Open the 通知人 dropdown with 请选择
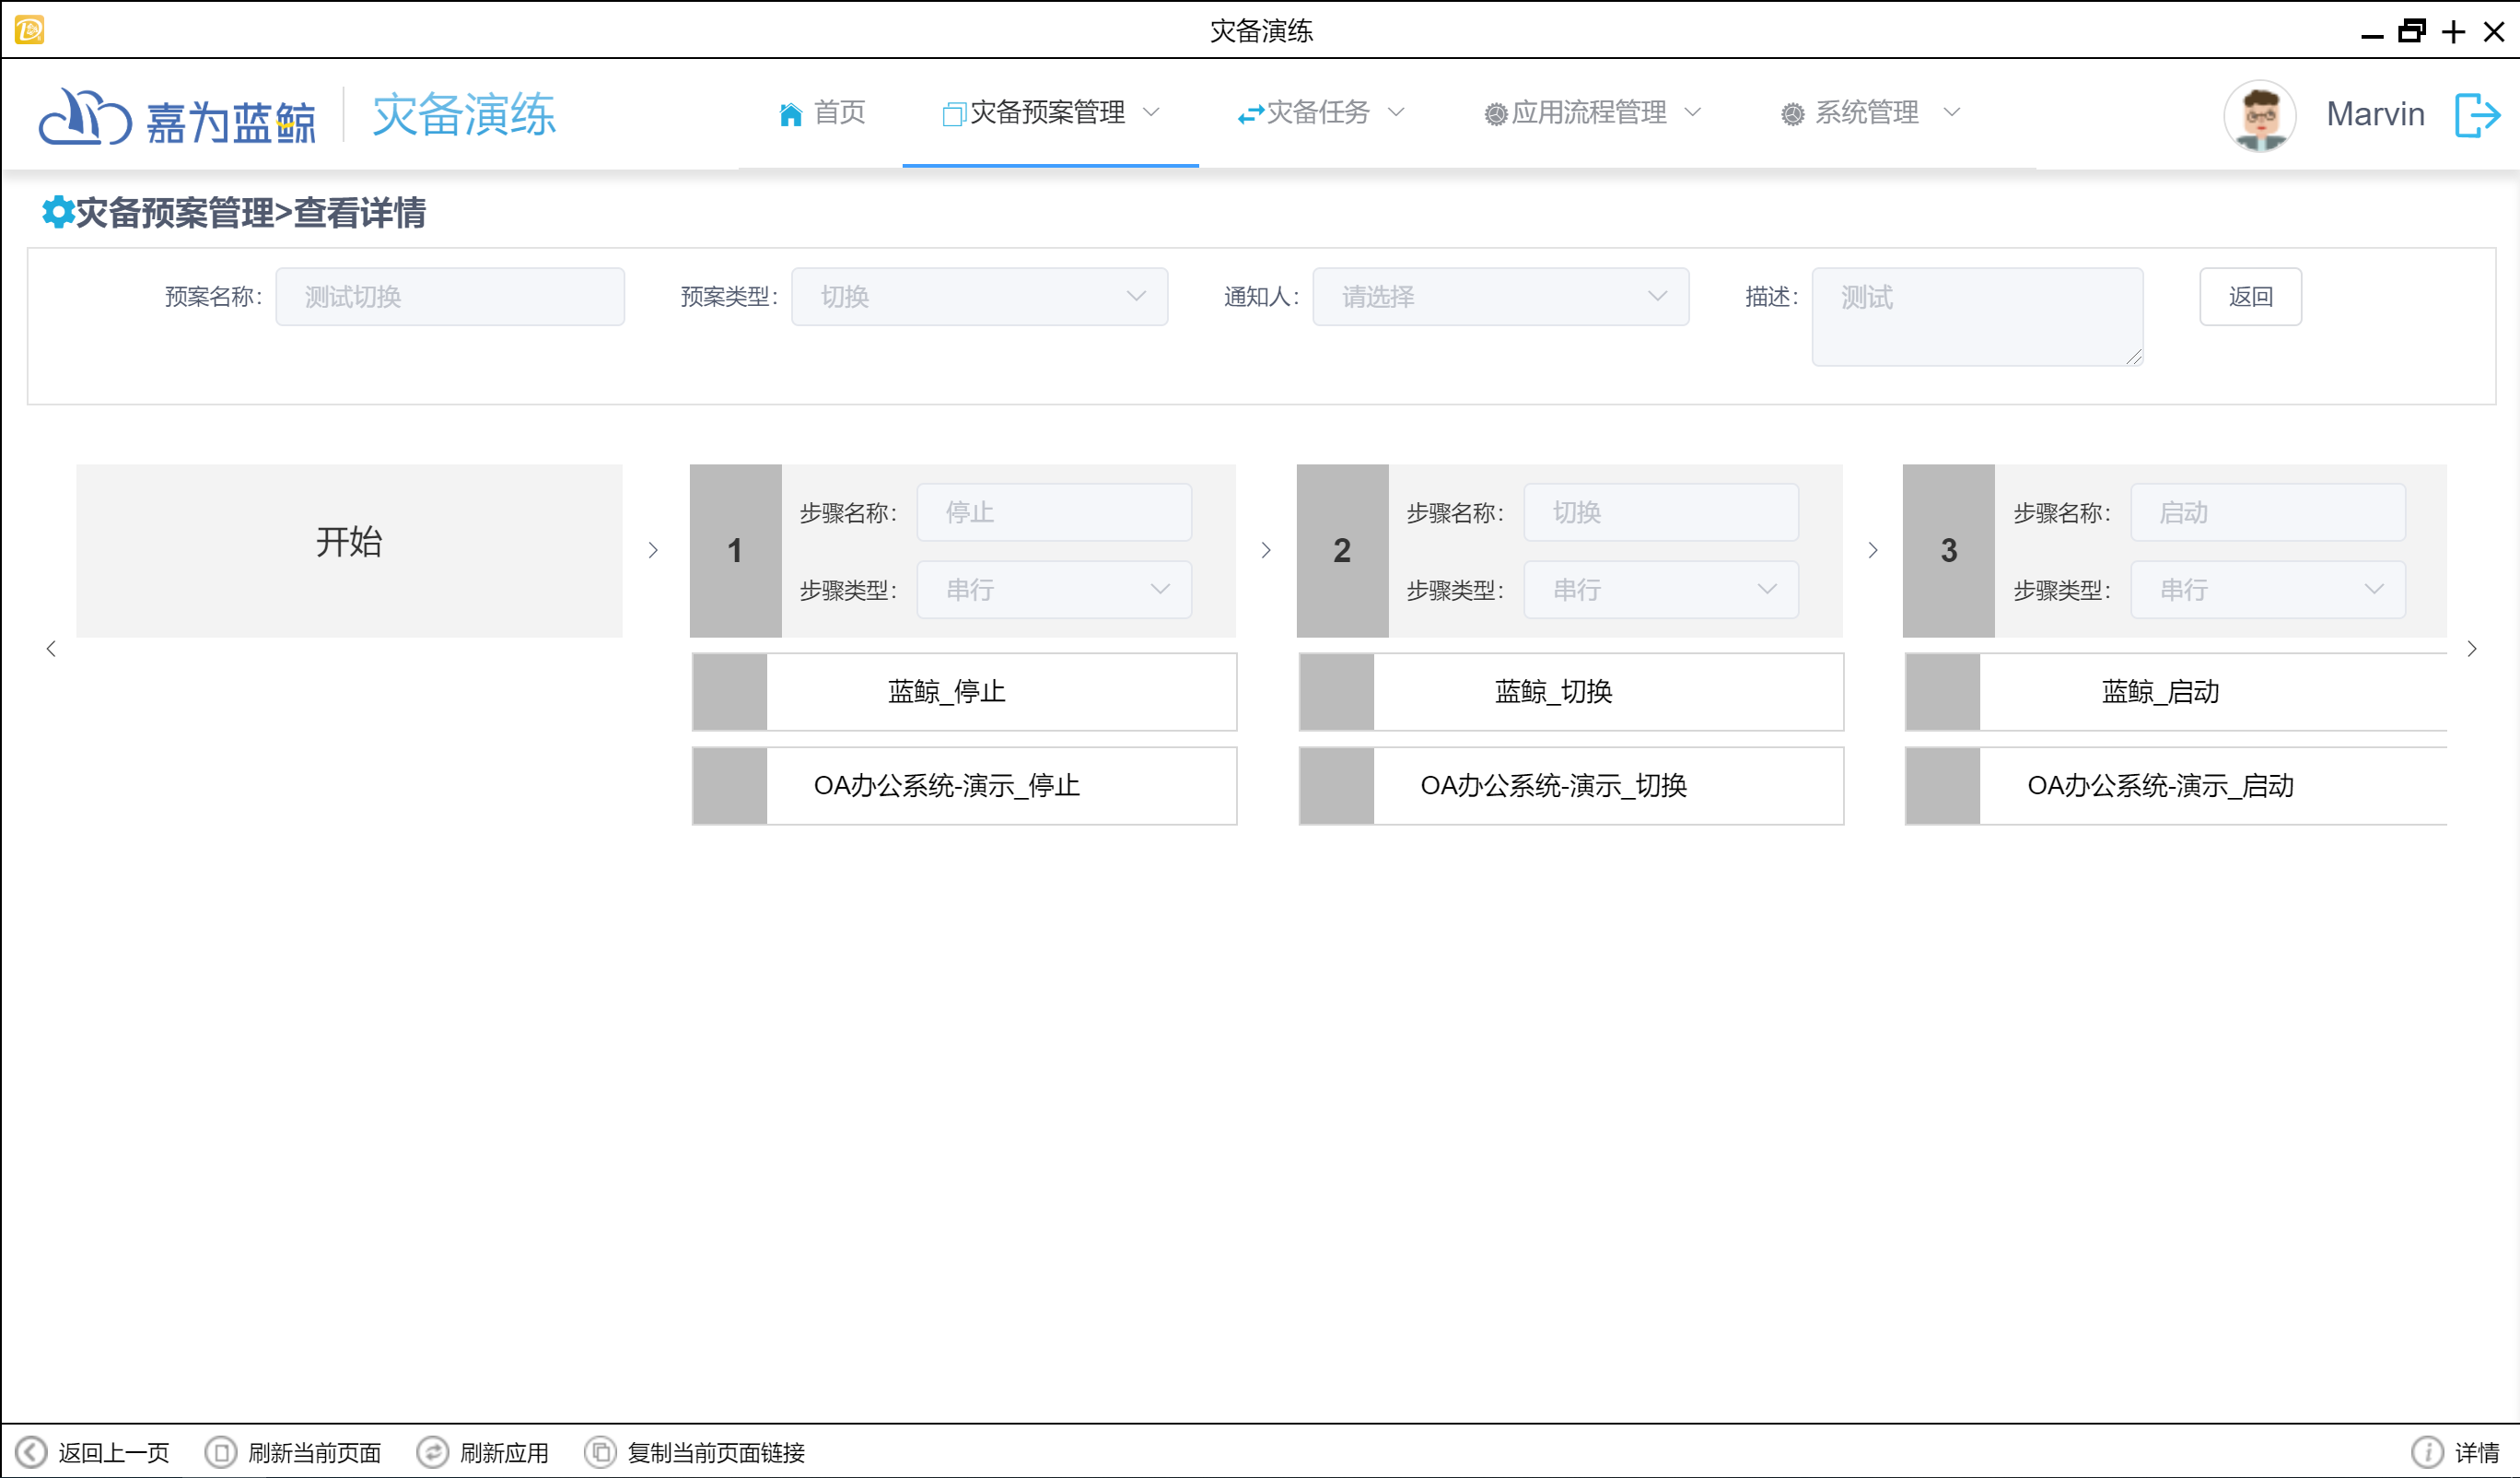 1499,296
